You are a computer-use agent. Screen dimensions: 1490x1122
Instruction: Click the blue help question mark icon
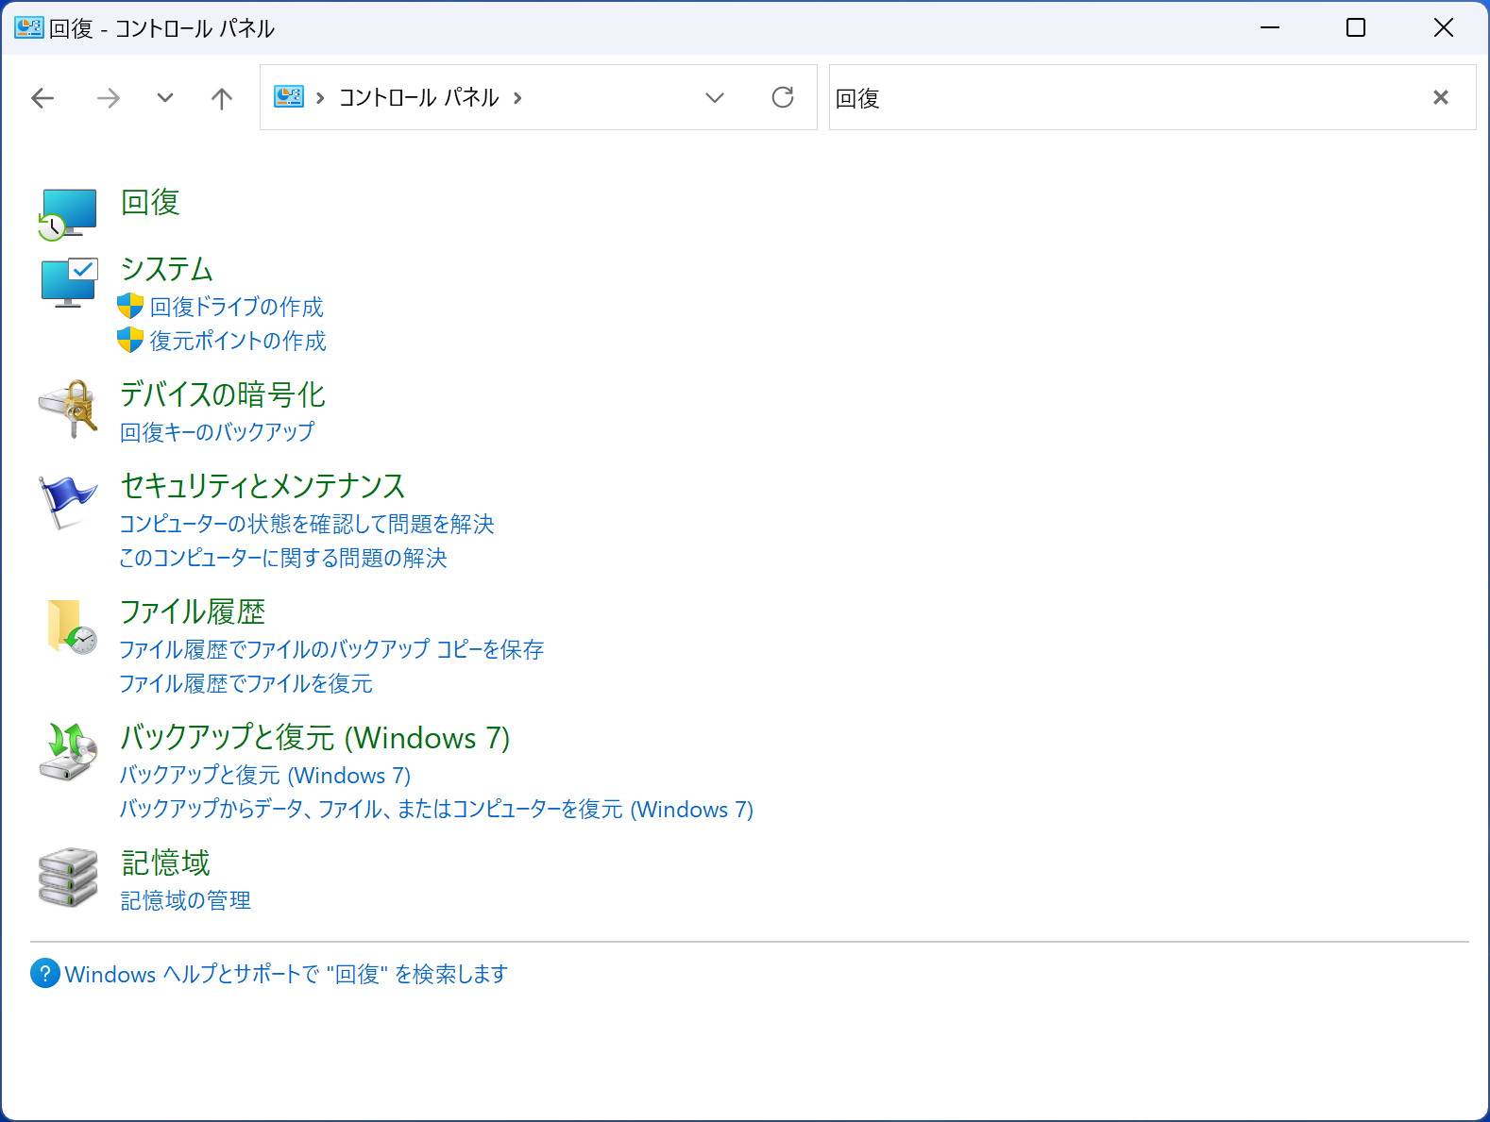(x=45, y=973)
